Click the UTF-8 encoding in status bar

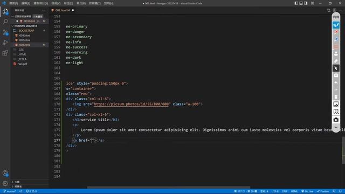click(x=275, y=191)
